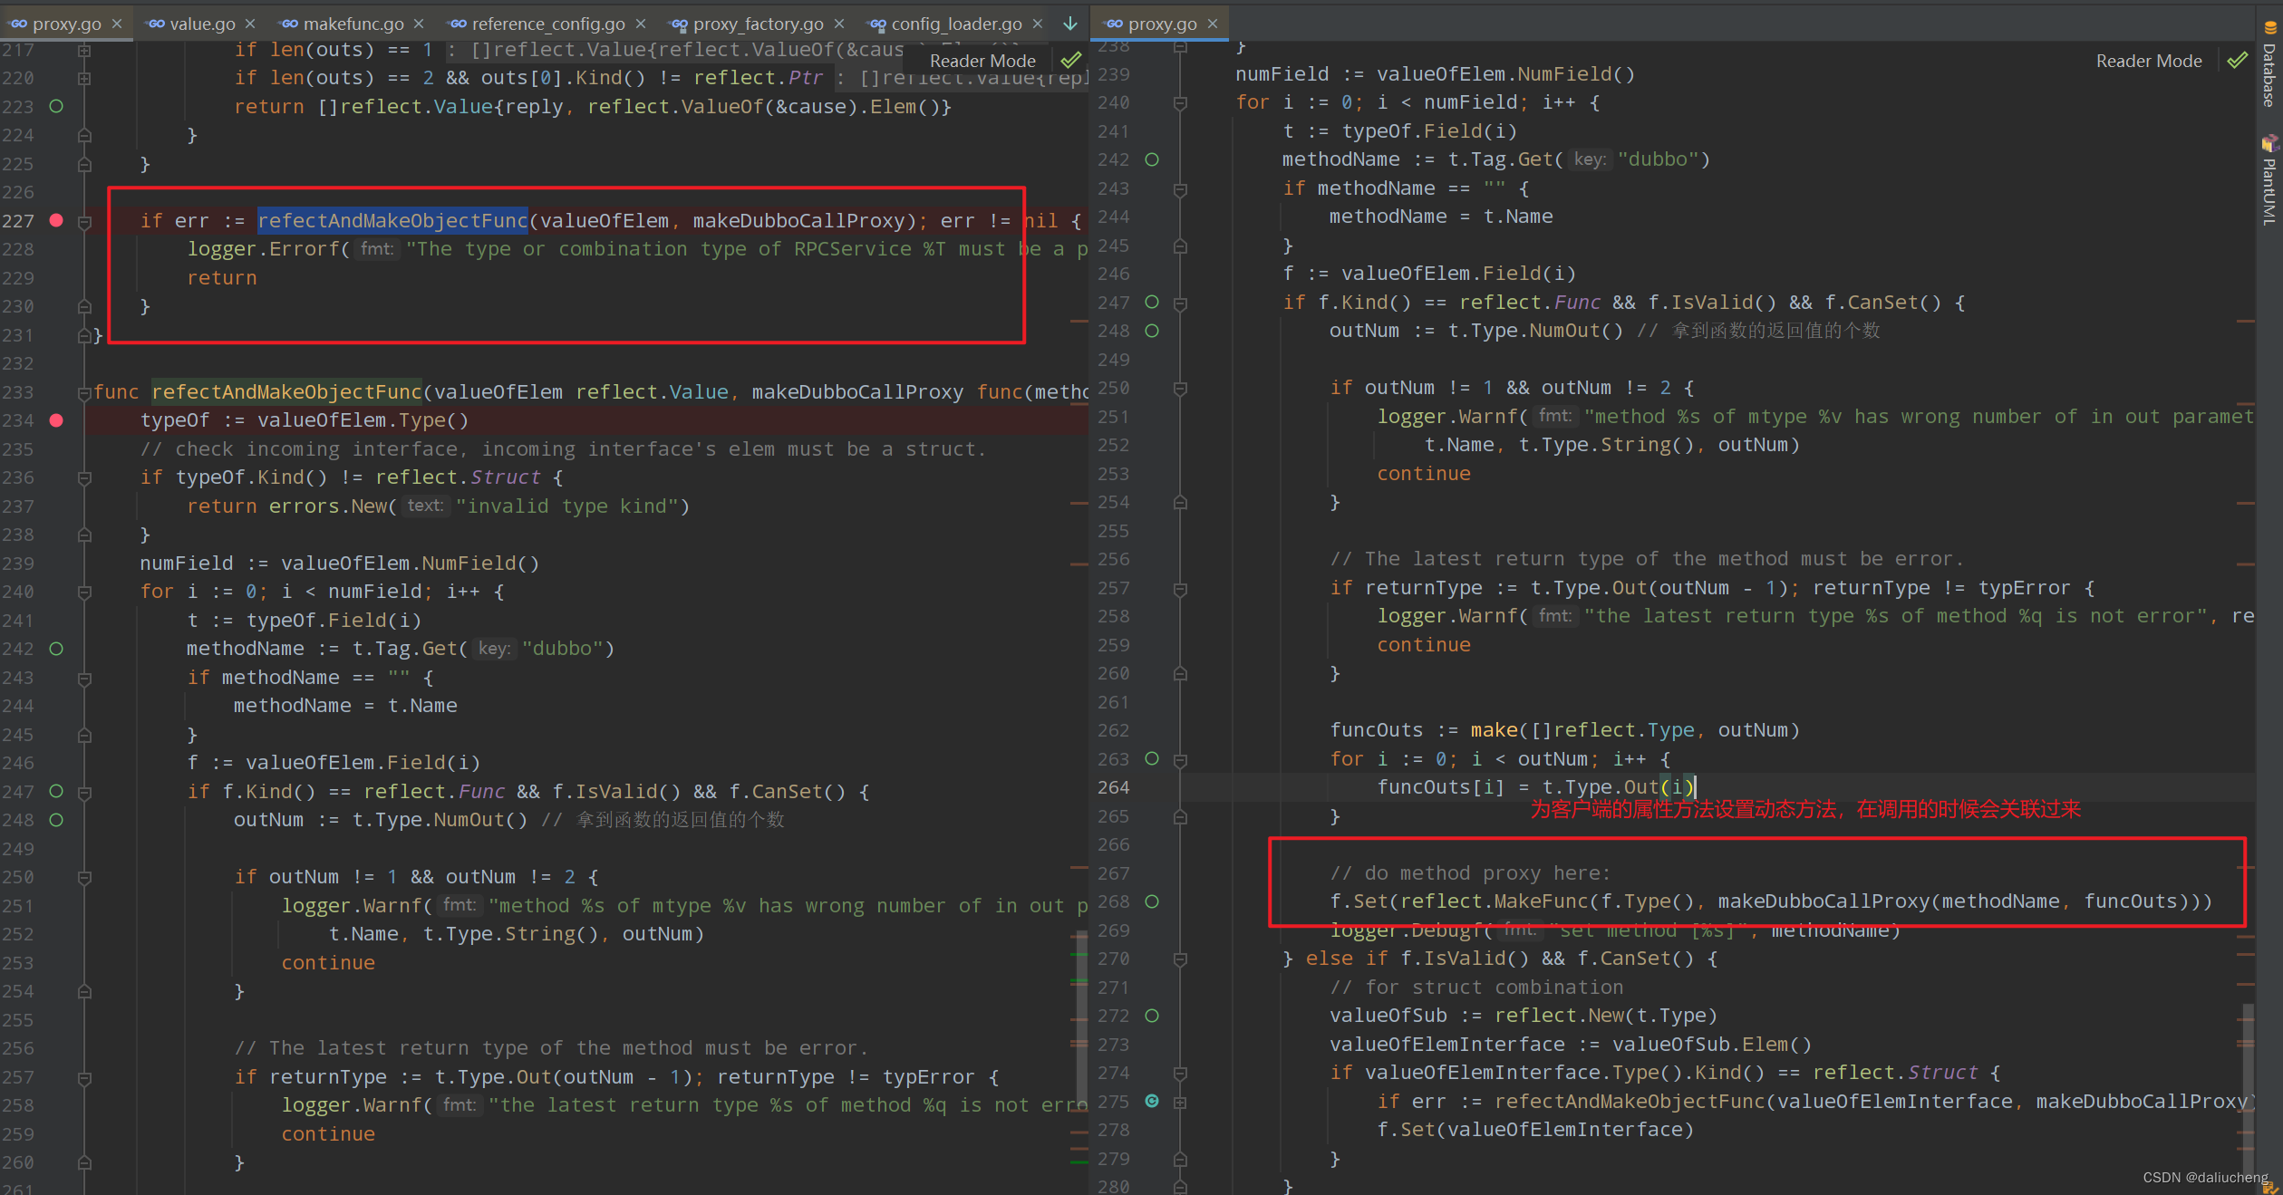This screenshot has height=1195, width=2283.
Task: Remove the breakpoint on line 227
Action: tap(56, 220)
